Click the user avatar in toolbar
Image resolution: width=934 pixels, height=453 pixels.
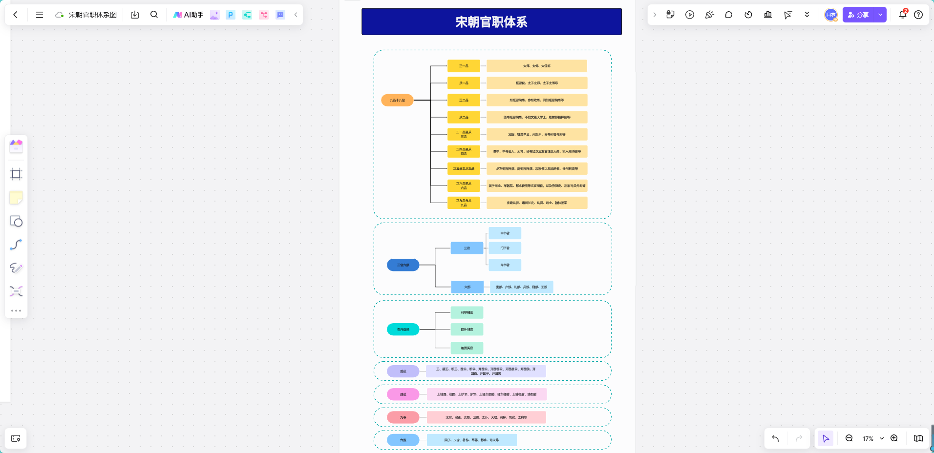click(831, 15)
